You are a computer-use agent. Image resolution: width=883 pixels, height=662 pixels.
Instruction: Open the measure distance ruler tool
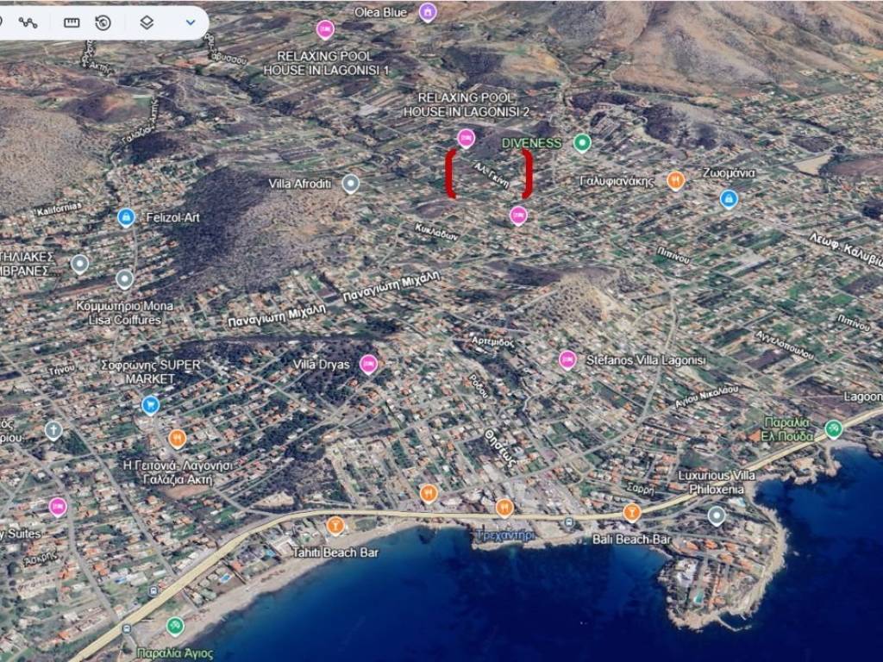coord(72,22)
